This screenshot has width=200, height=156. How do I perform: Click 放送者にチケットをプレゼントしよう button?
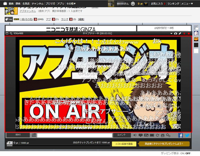164,144
